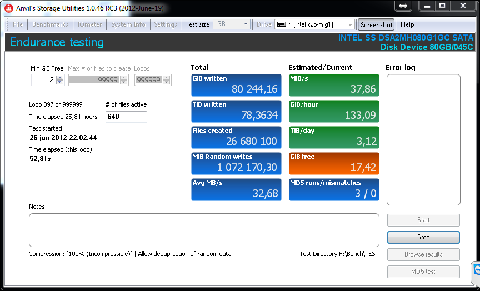Open the File menu

[x=17, y=24]
